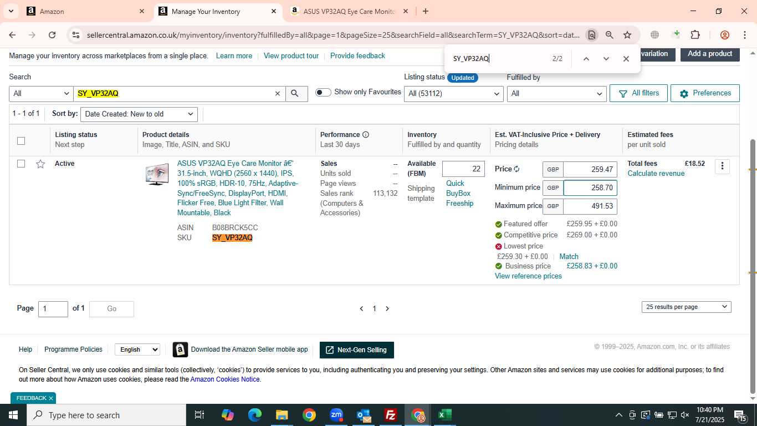Viewport: 757px width, 426px height.
Task: Bookmark this page with the star icon
Action: 627,35
